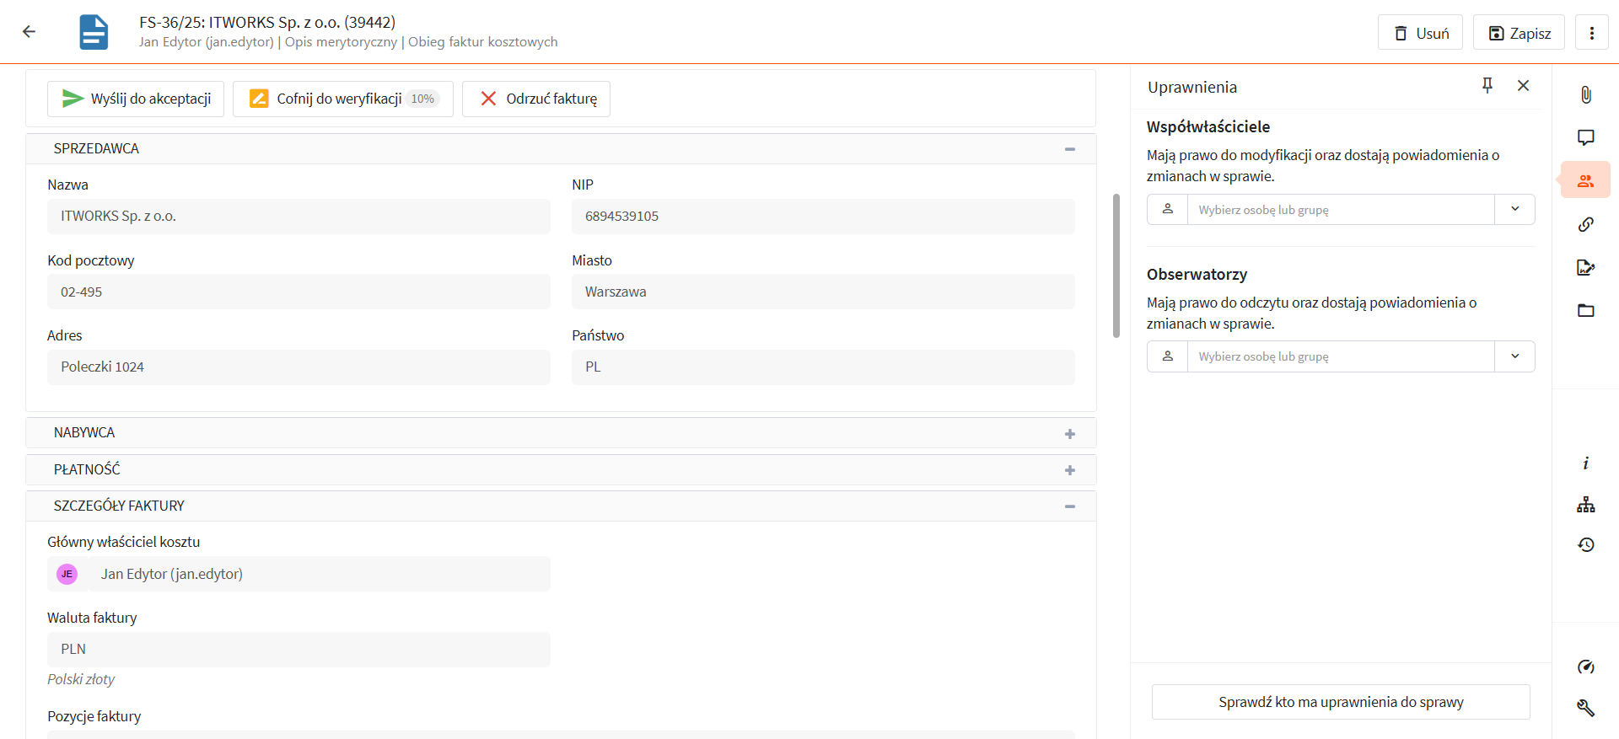1619x739 pixels.
Task: Open the attachments paperclip icon
Action: coord(1585,94)
